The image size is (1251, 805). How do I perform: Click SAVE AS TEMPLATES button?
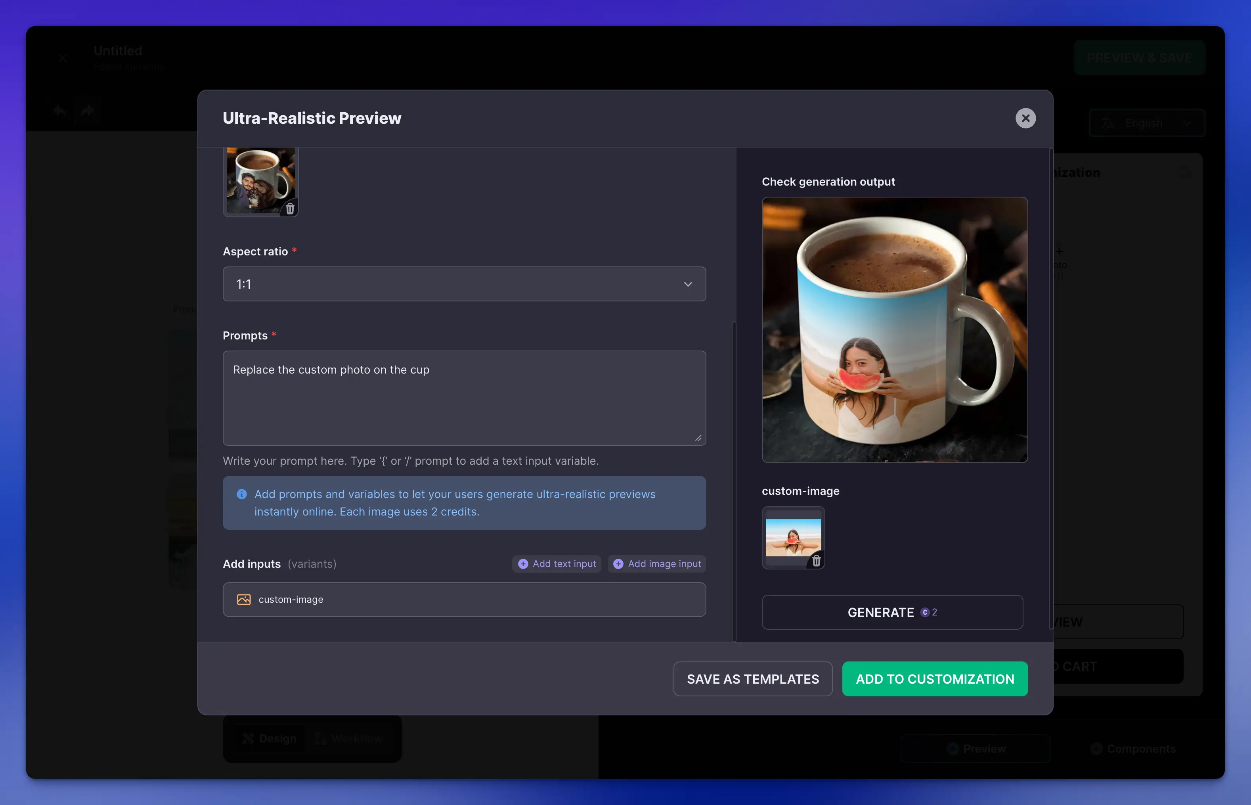[x=752, y=678]
